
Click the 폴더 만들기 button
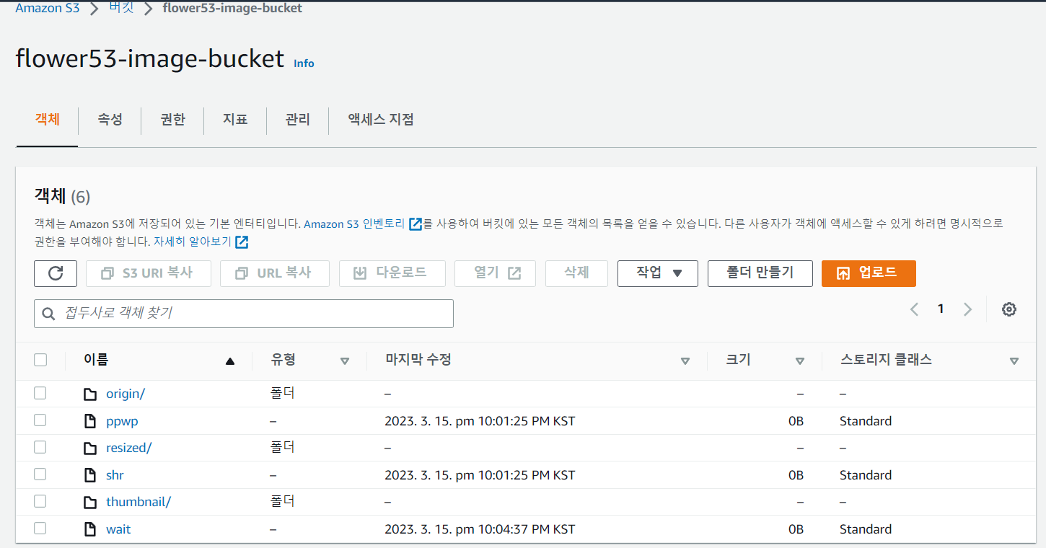pyautogui.click(x=760, y=273)
